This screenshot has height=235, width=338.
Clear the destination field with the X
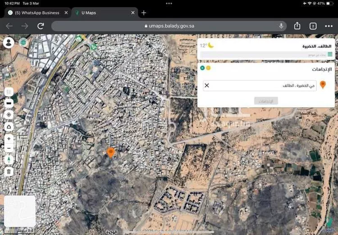tap(207, 85)
